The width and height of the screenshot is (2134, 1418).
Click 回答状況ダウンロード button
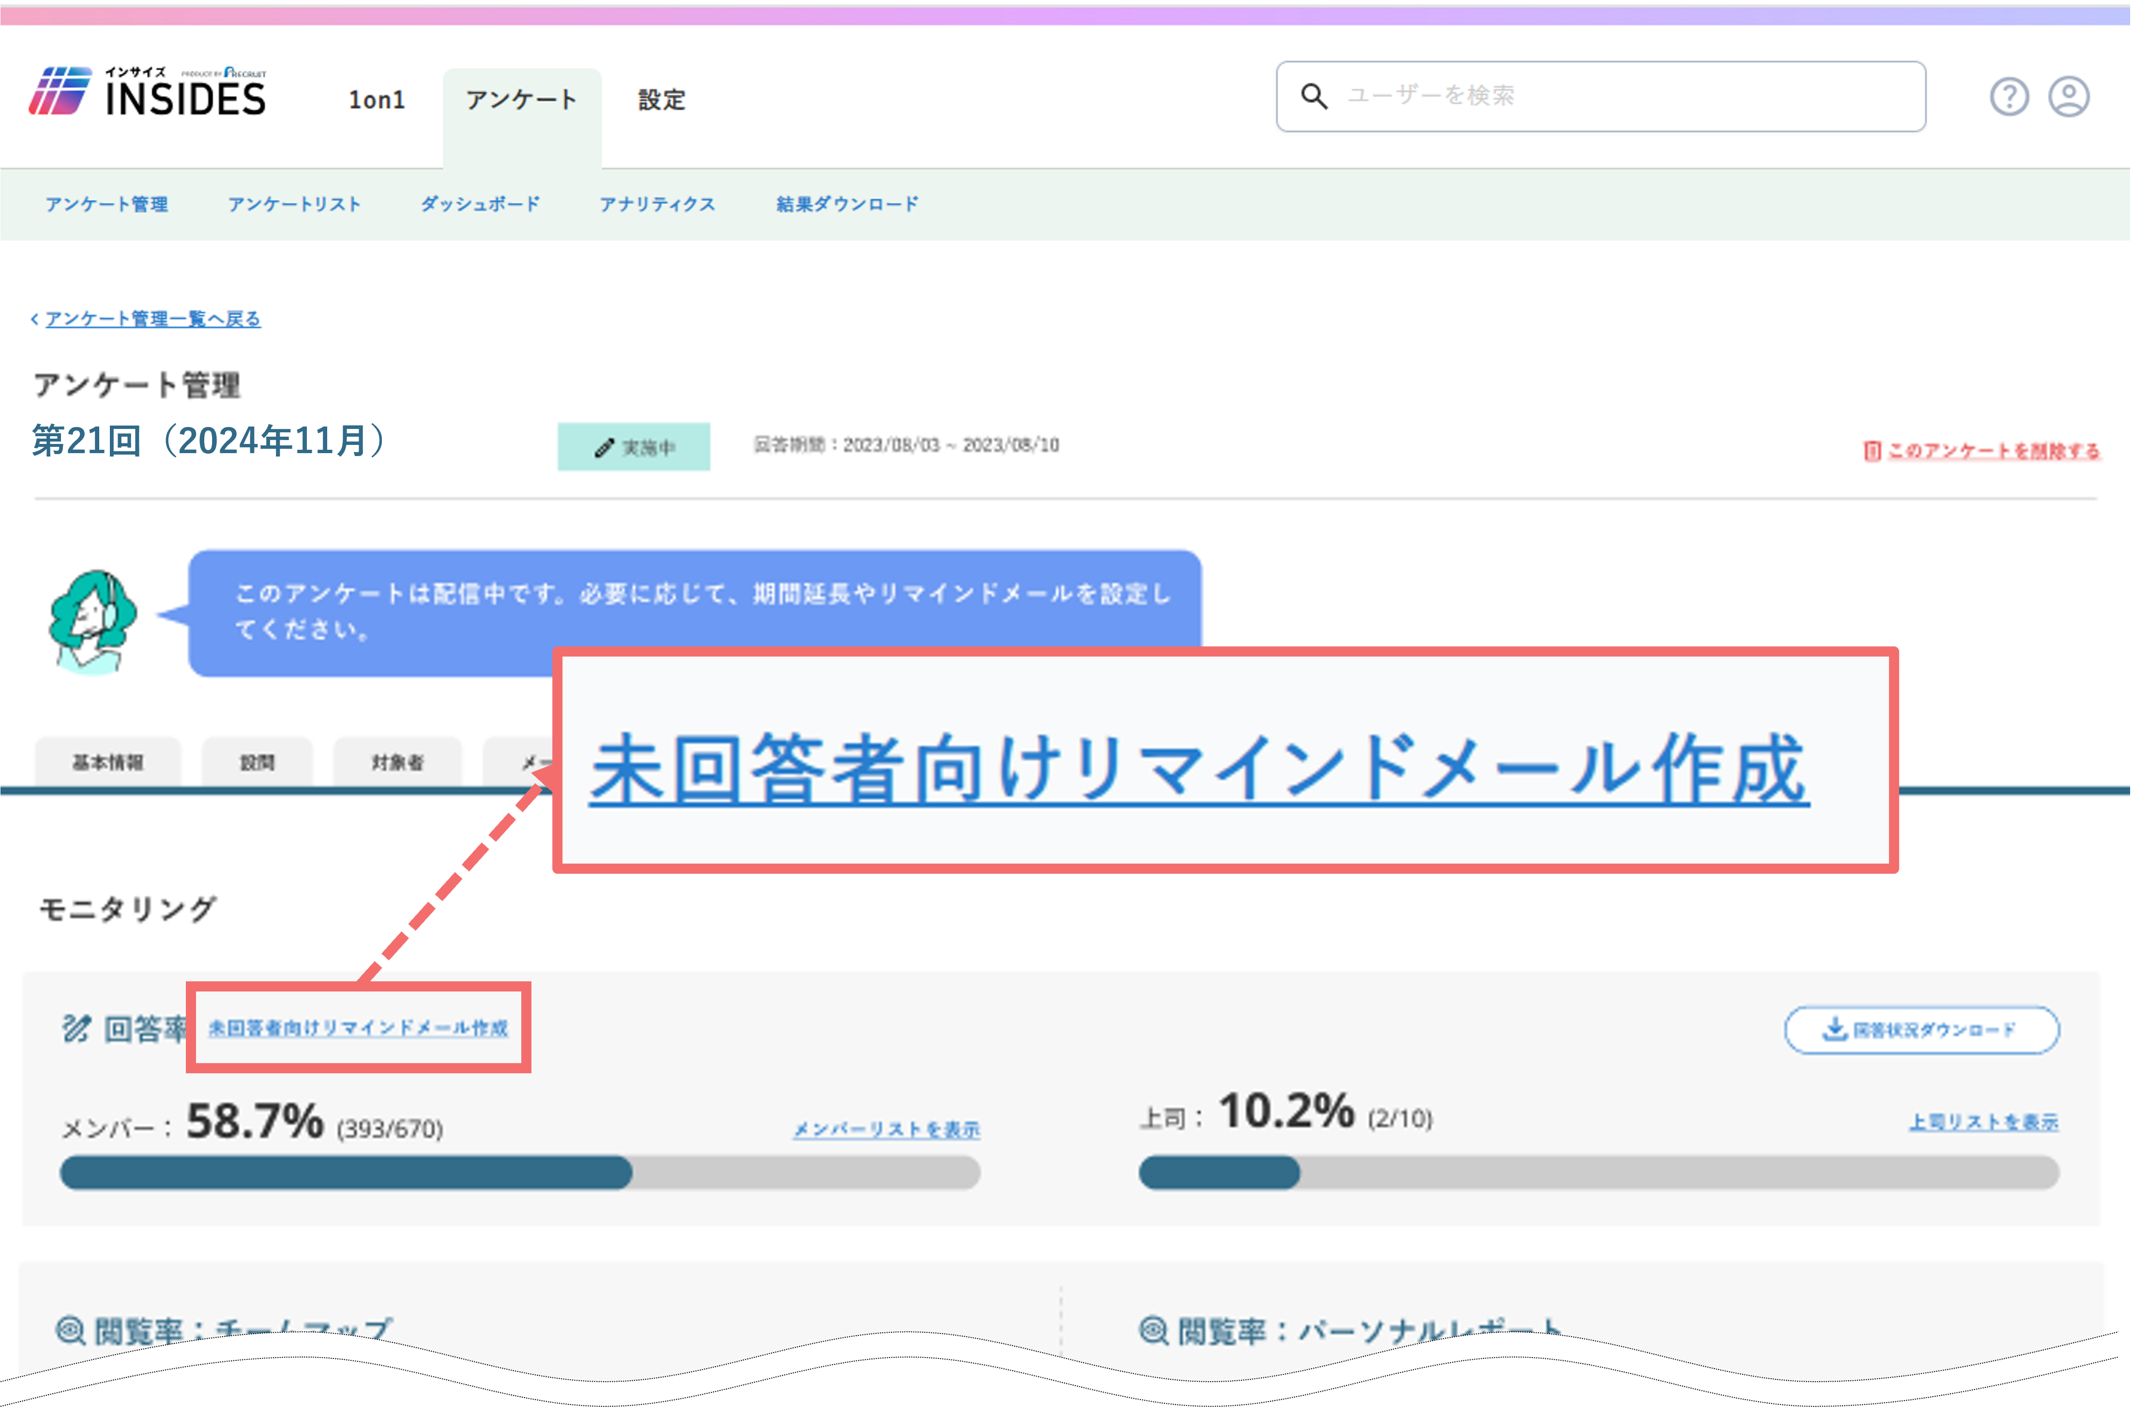1922,1030
